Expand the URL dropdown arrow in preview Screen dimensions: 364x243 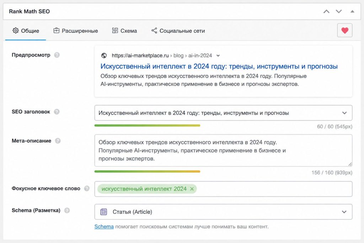[x=218, y=56]
